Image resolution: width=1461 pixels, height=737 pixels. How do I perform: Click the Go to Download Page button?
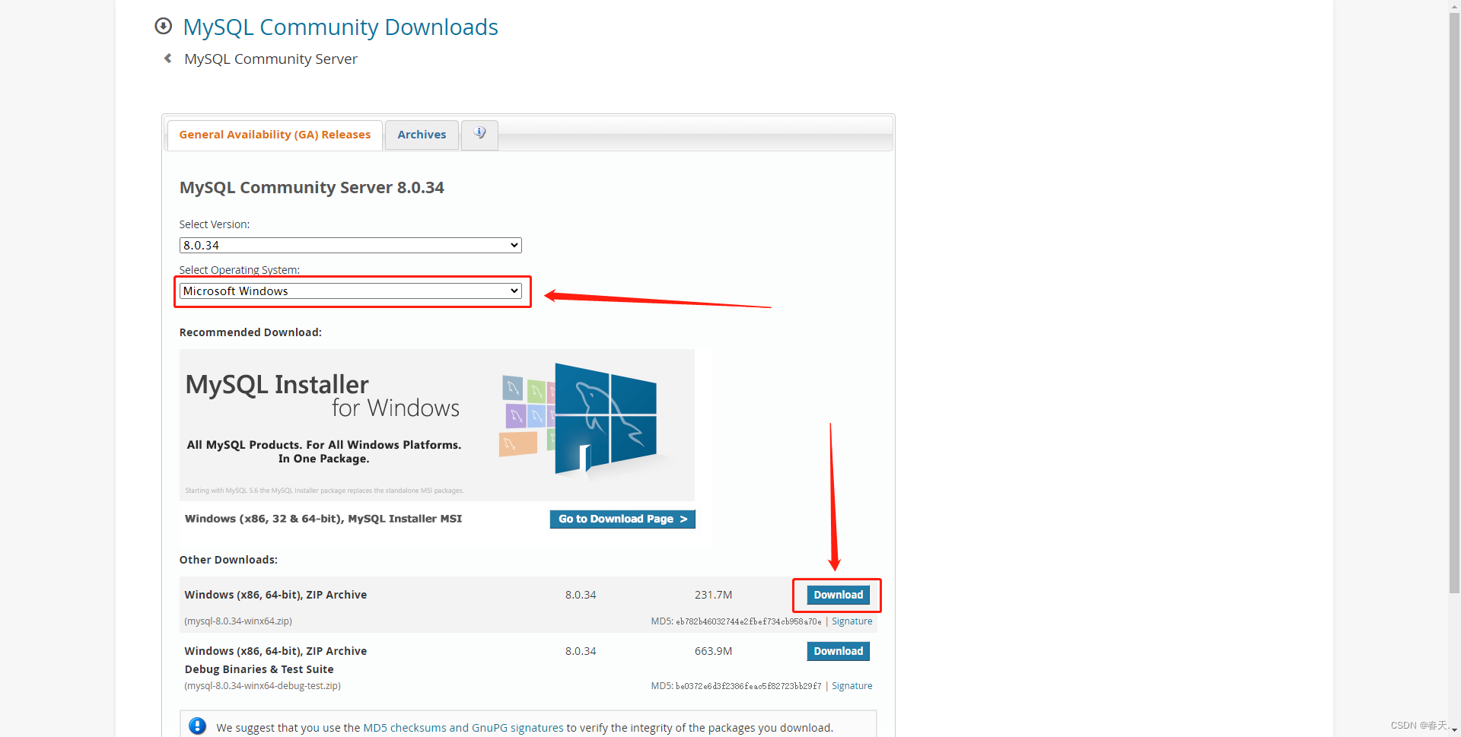click(x=622, y=519)
